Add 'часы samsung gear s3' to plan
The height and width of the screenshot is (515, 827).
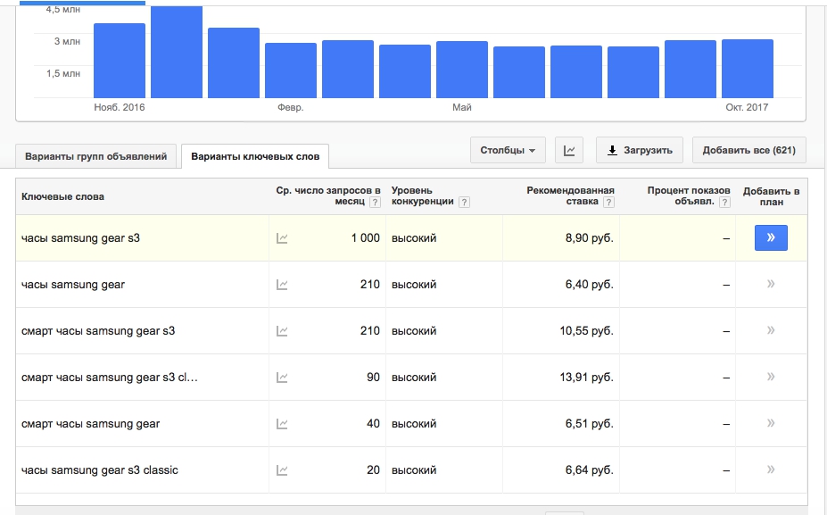point(771,237)
